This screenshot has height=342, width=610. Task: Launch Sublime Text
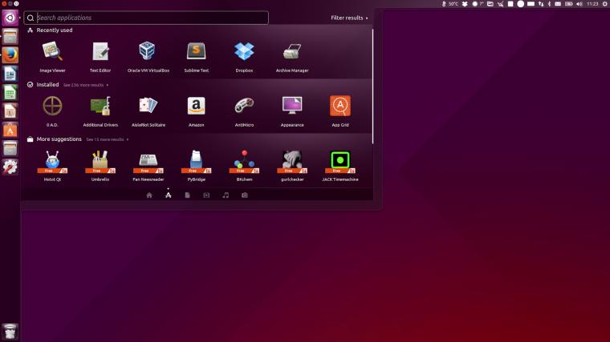click(196, 57)
